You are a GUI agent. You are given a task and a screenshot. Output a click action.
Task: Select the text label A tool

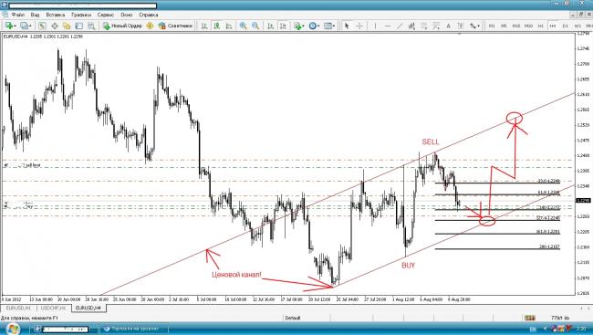448,26
